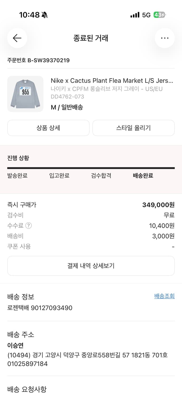Open 배송조회 to track the shipment
Image resolution: width=182 pixels, height=396 pixels.
coord(164,296)
